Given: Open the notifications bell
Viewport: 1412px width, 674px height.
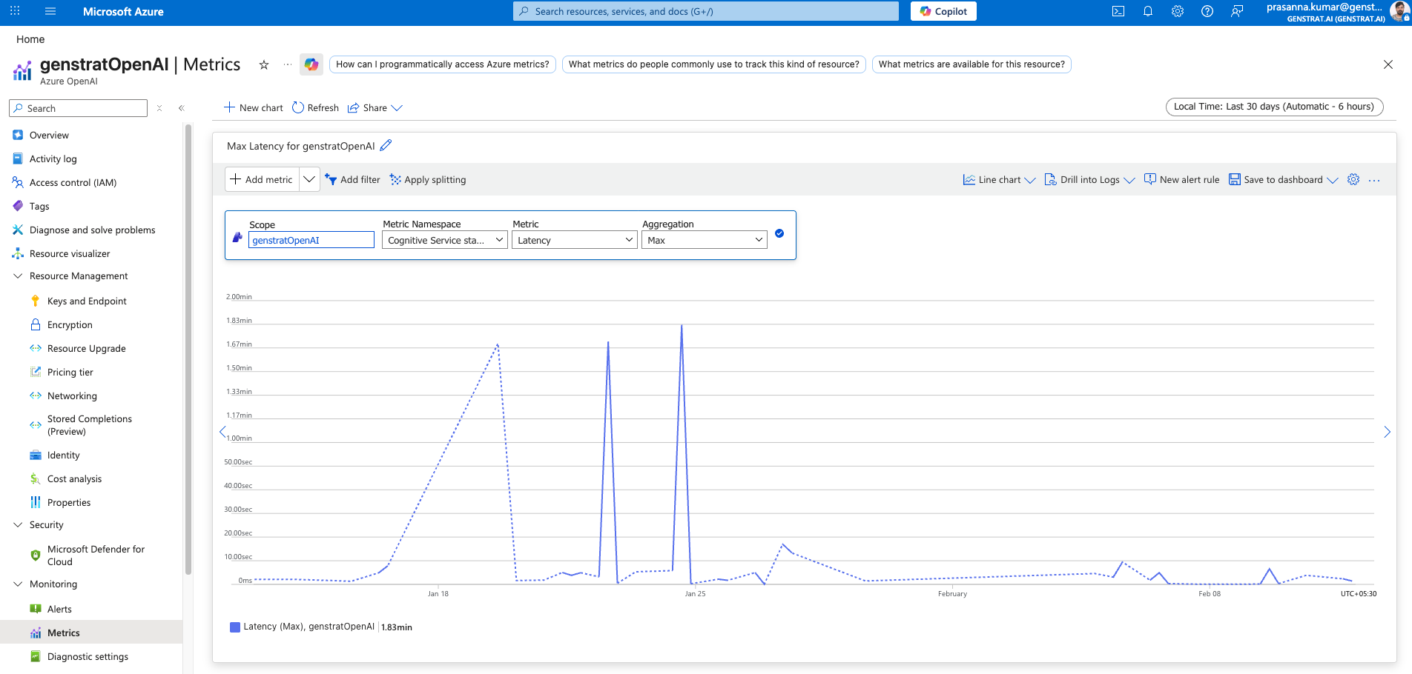Looking at the screenshot, I should click(1148, 11).
